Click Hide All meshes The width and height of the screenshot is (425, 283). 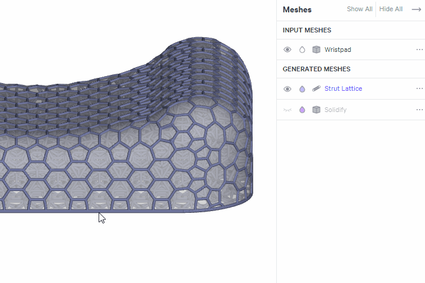391,9
